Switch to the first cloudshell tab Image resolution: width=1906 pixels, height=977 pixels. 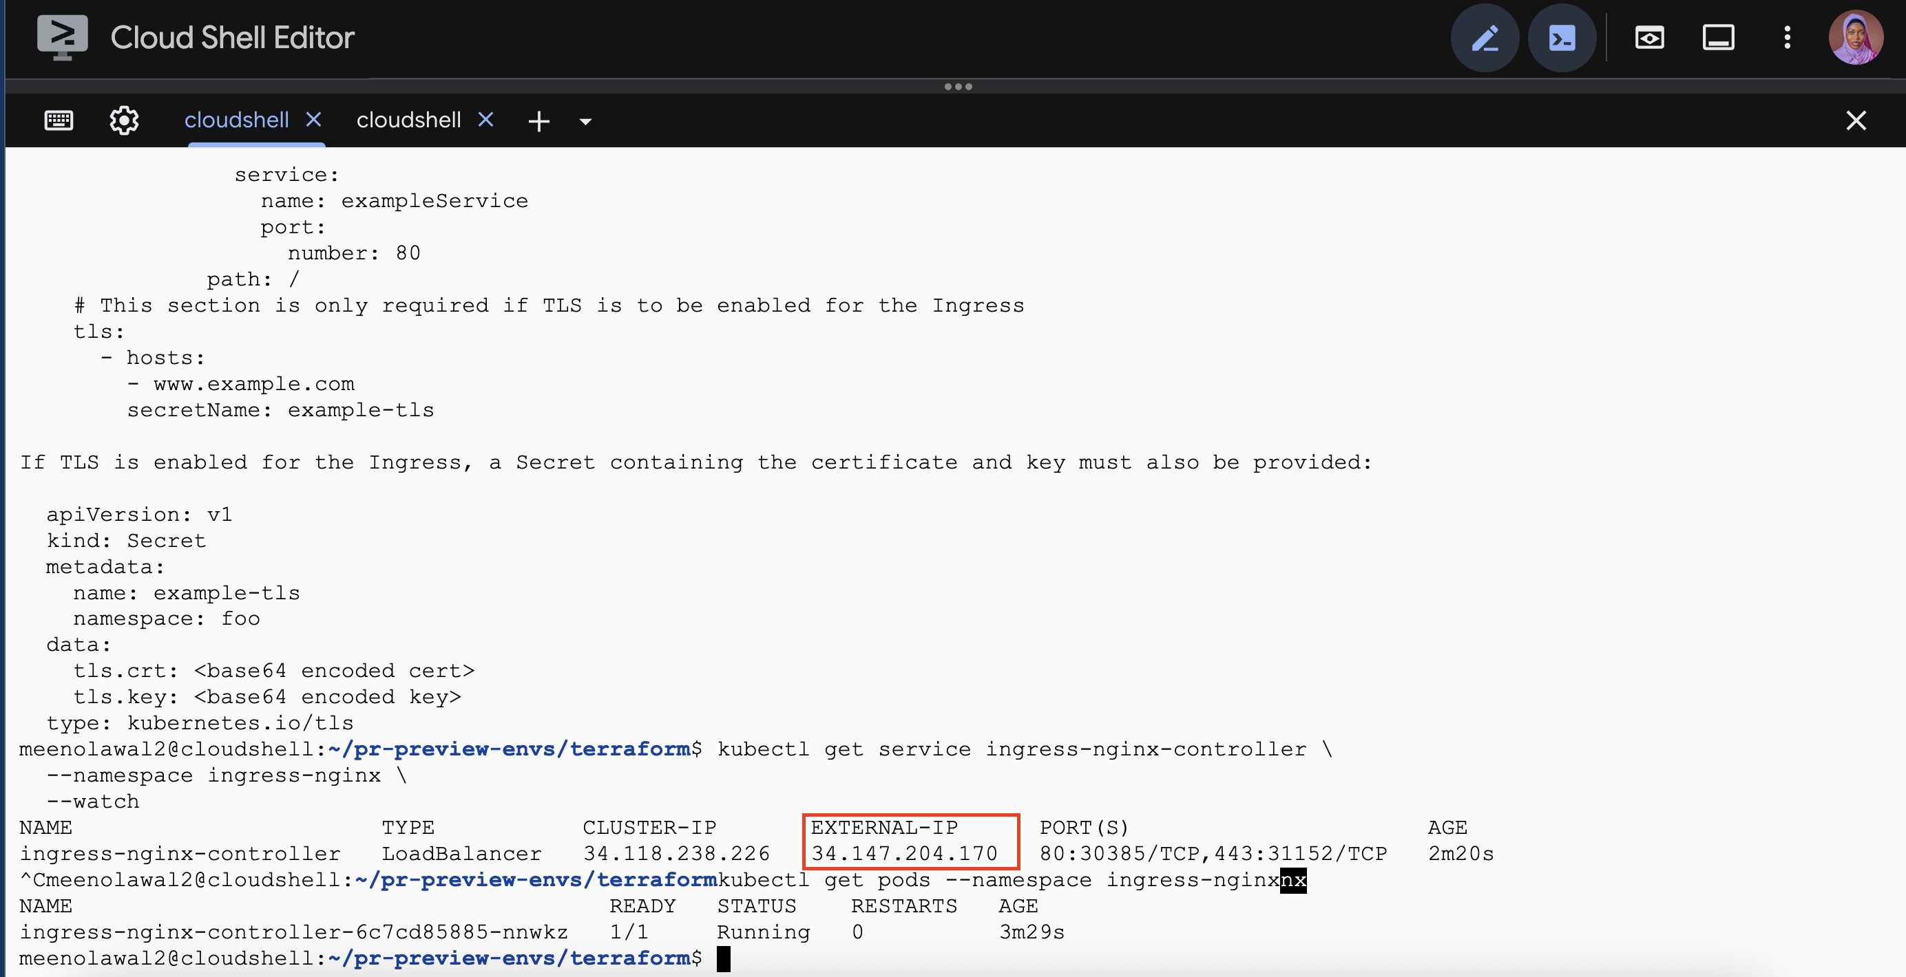tap(236, 120)
